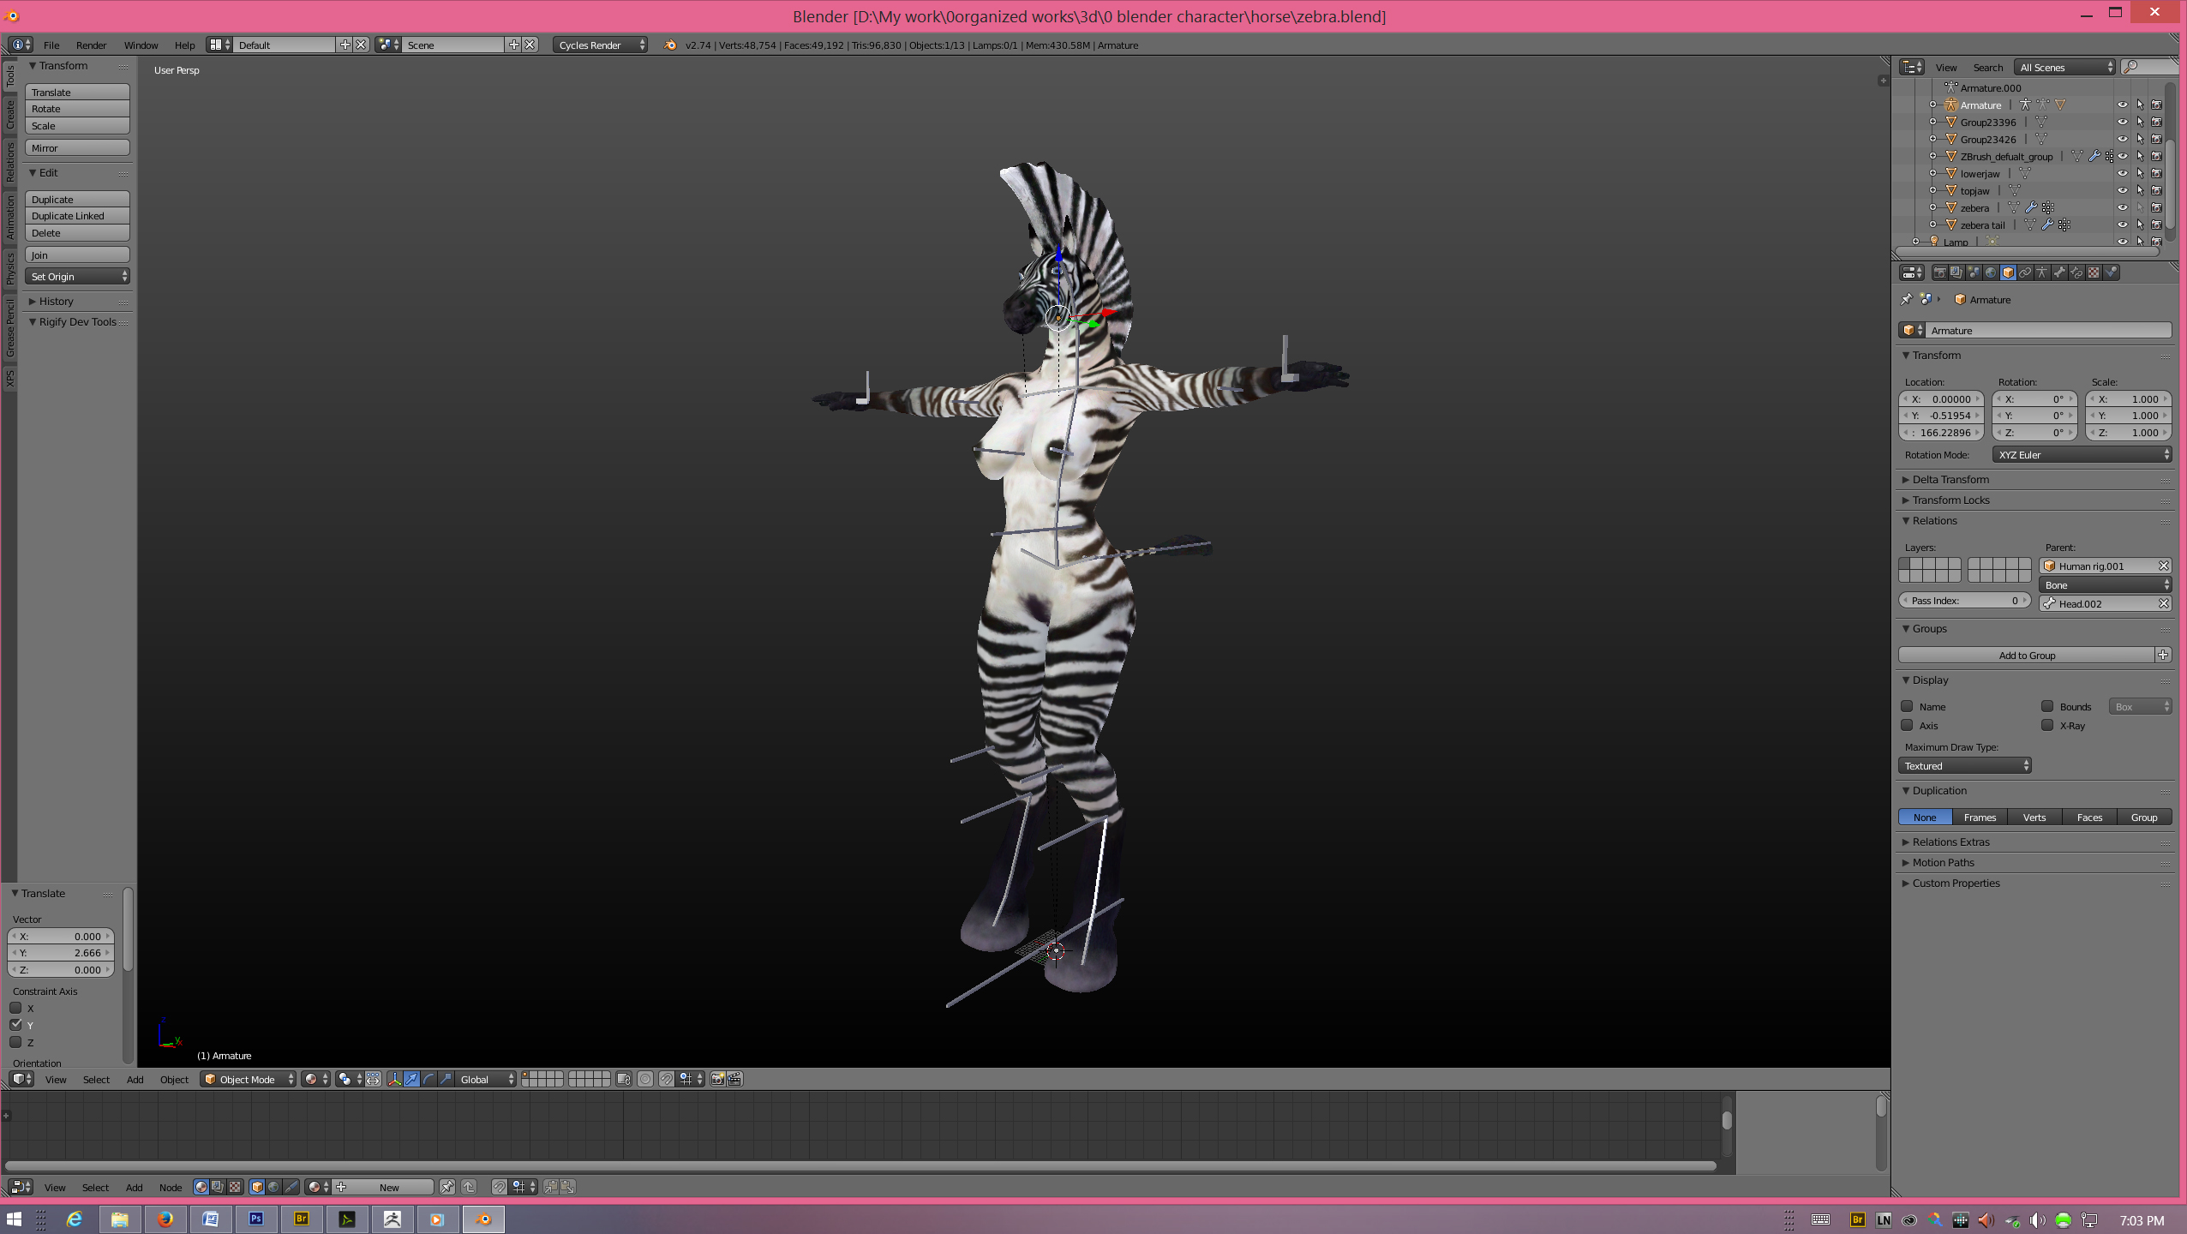
Task: Toggle the 3D manipulator axes icon
Action: 394,1079
